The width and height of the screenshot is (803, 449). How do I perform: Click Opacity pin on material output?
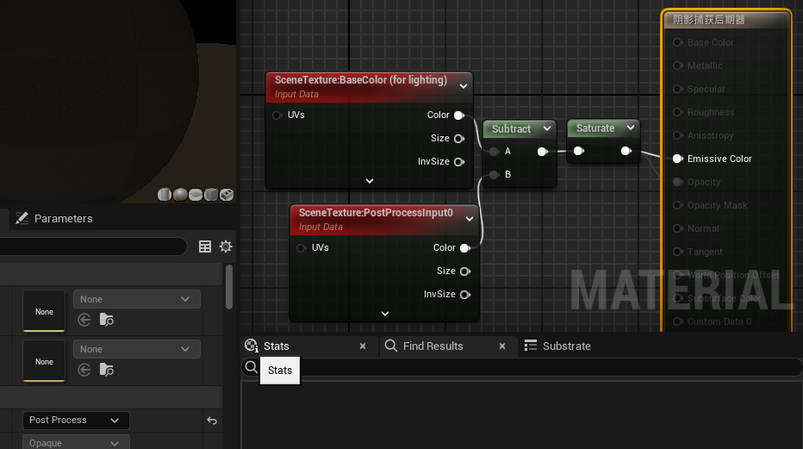[x=677, y=182]
